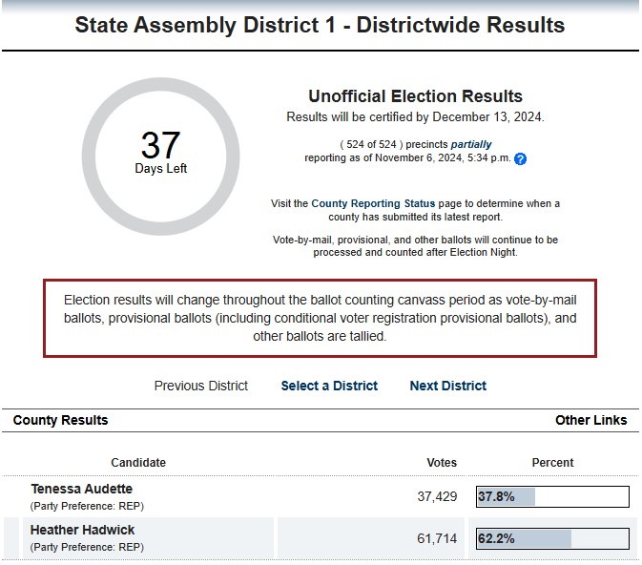Click Tenessa Audette's 37.8% percent bar

pyautogui.click(x=552, y=496)
